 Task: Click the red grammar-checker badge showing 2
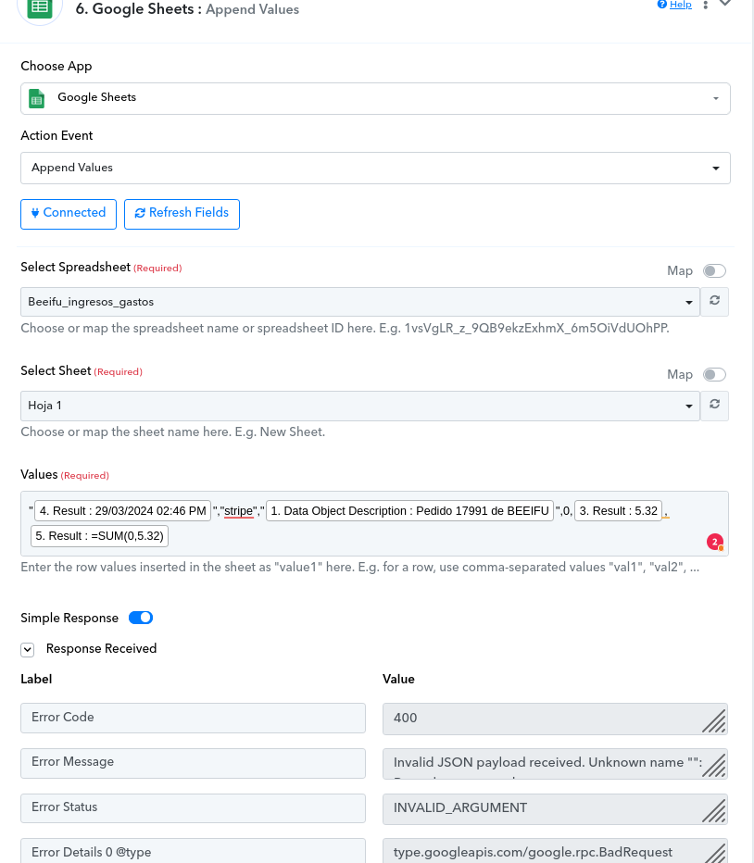pyautogui.click(x=714, y=542)
